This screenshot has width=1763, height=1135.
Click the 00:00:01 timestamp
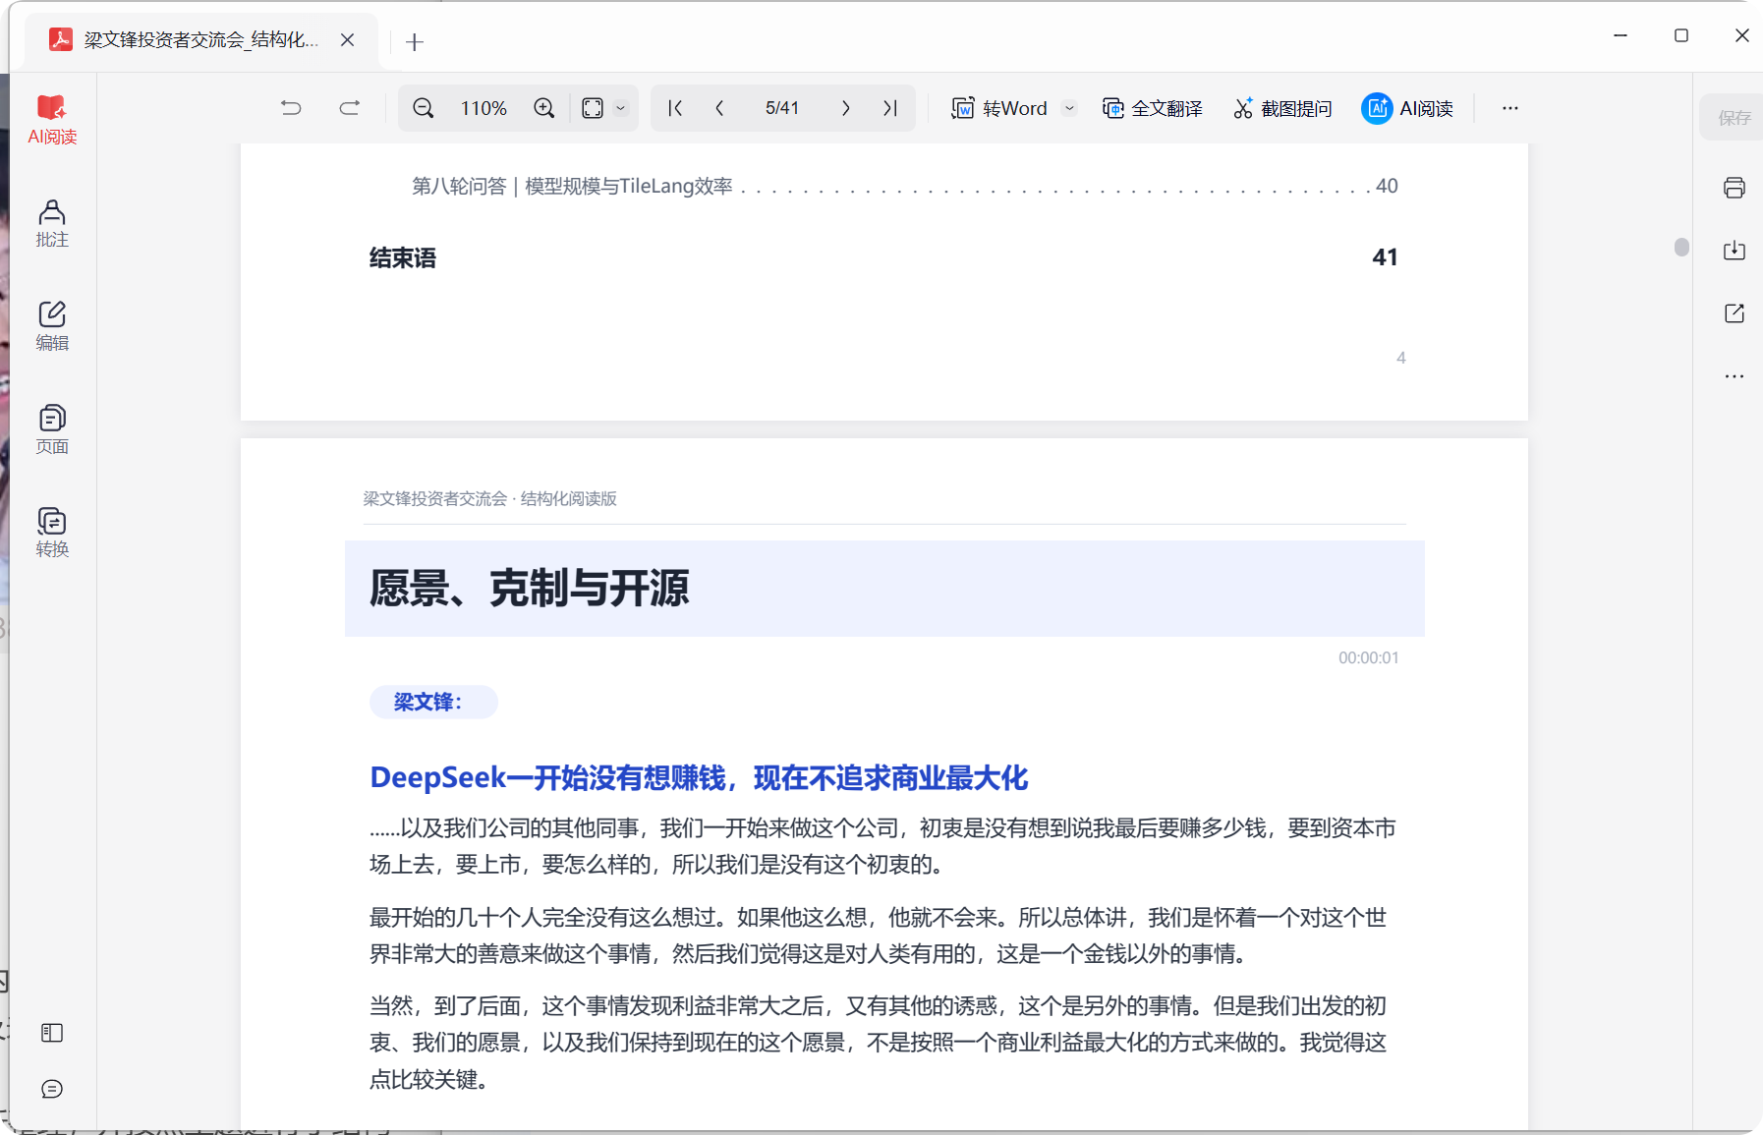1368,657
